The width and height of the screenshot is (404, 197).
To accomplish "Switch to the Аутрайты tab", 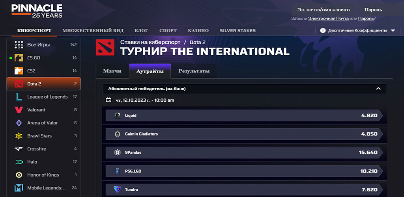I will 150,71.
